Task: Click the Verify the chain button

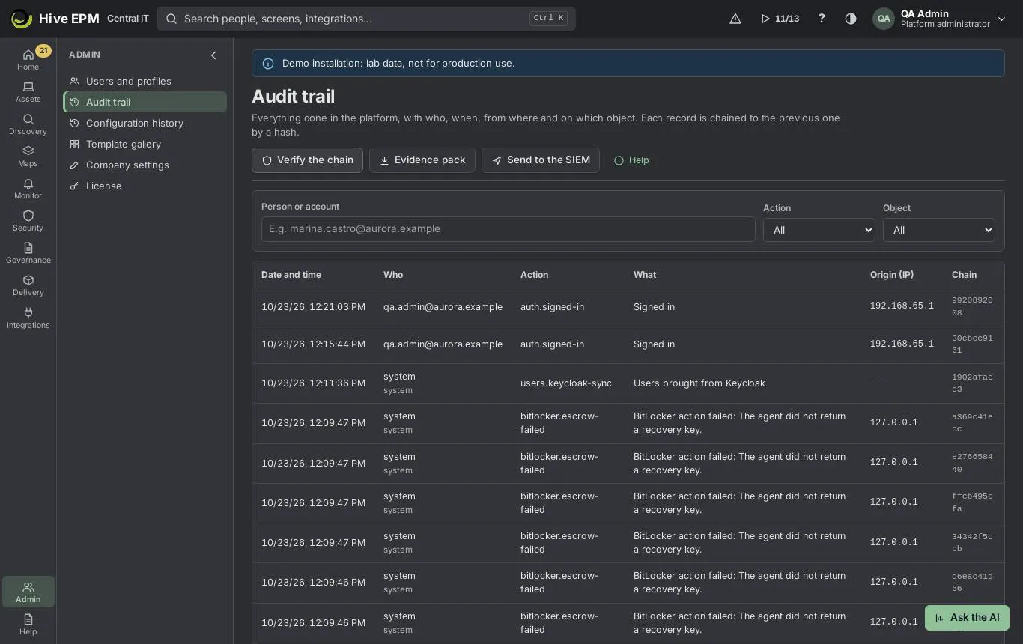Action: click(307, 160)
